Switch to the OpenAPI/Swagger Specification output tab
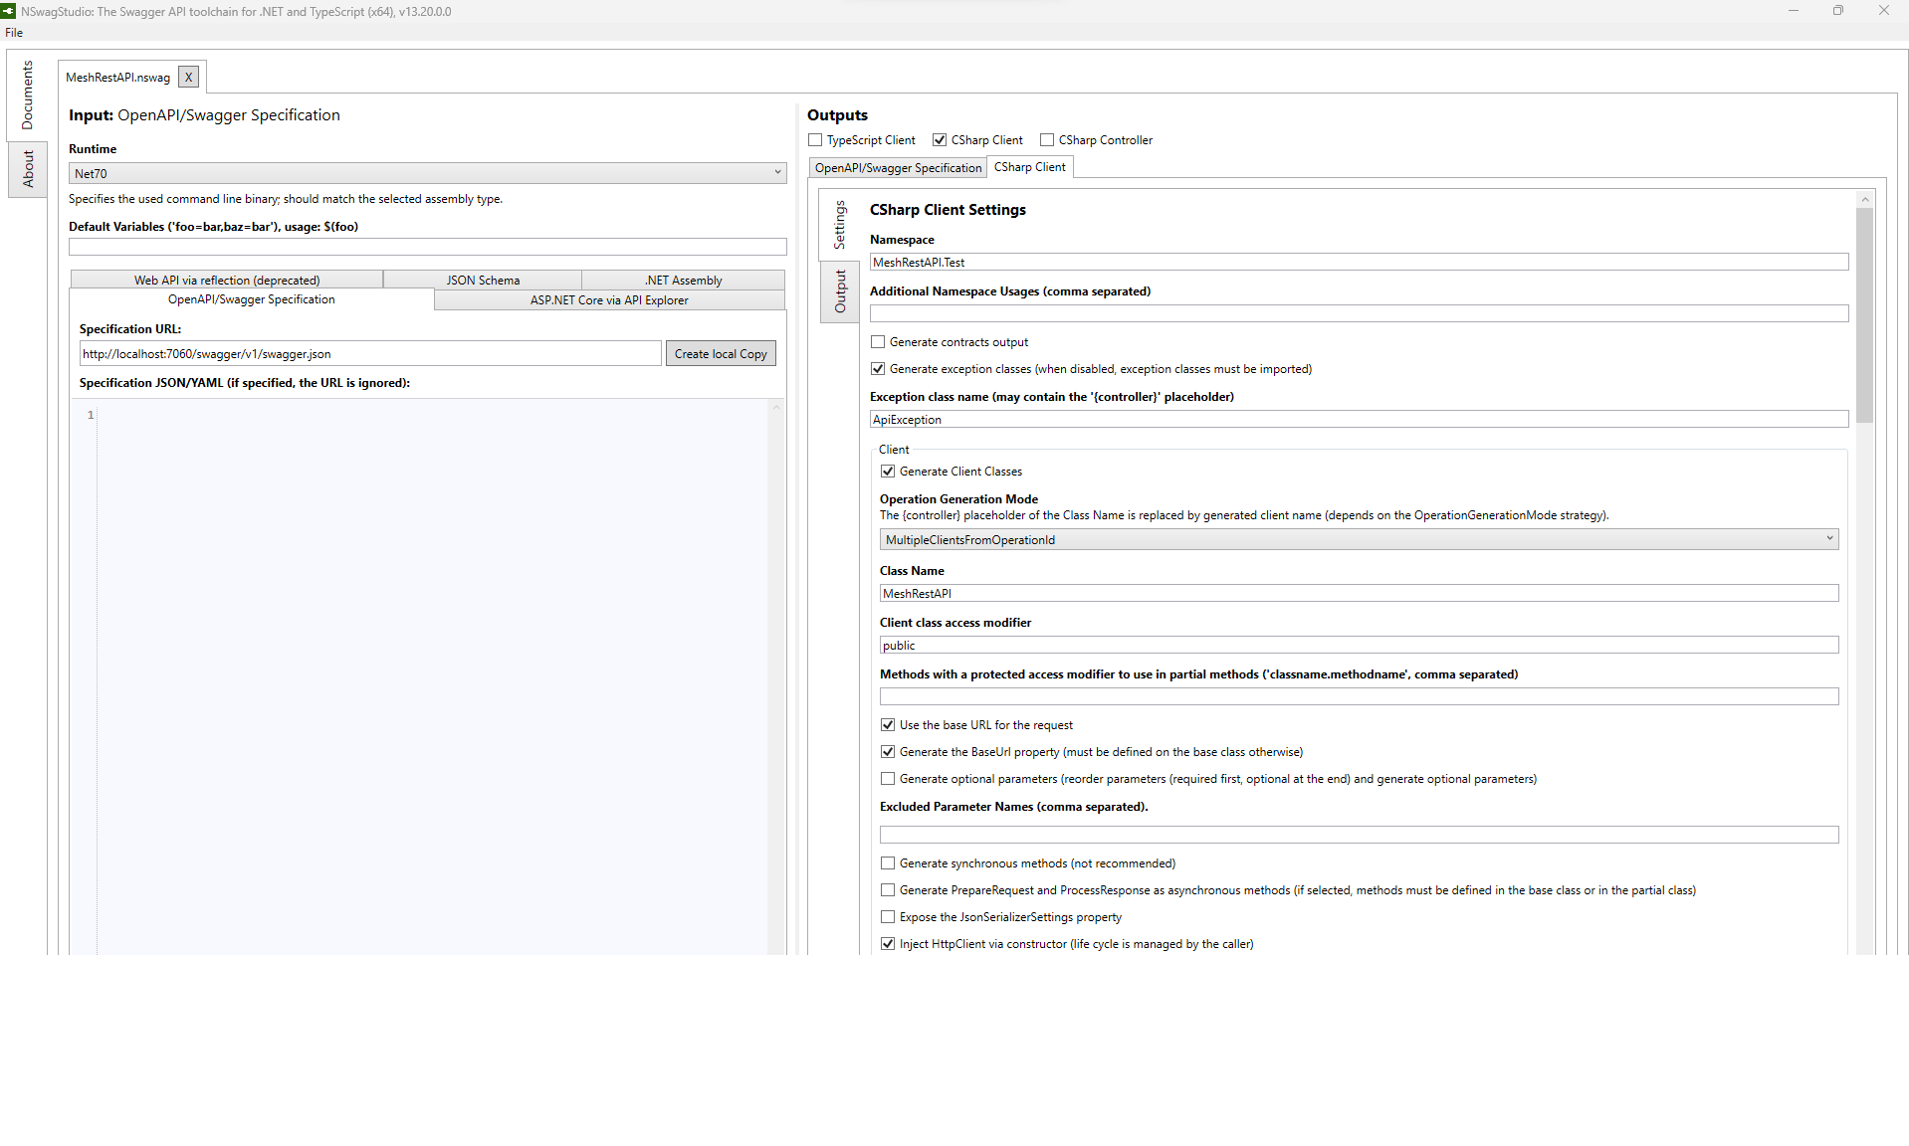1909x1146 pixels. point(897,167)
